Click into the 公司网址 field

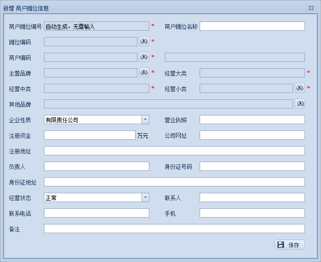tap(252, 135)
